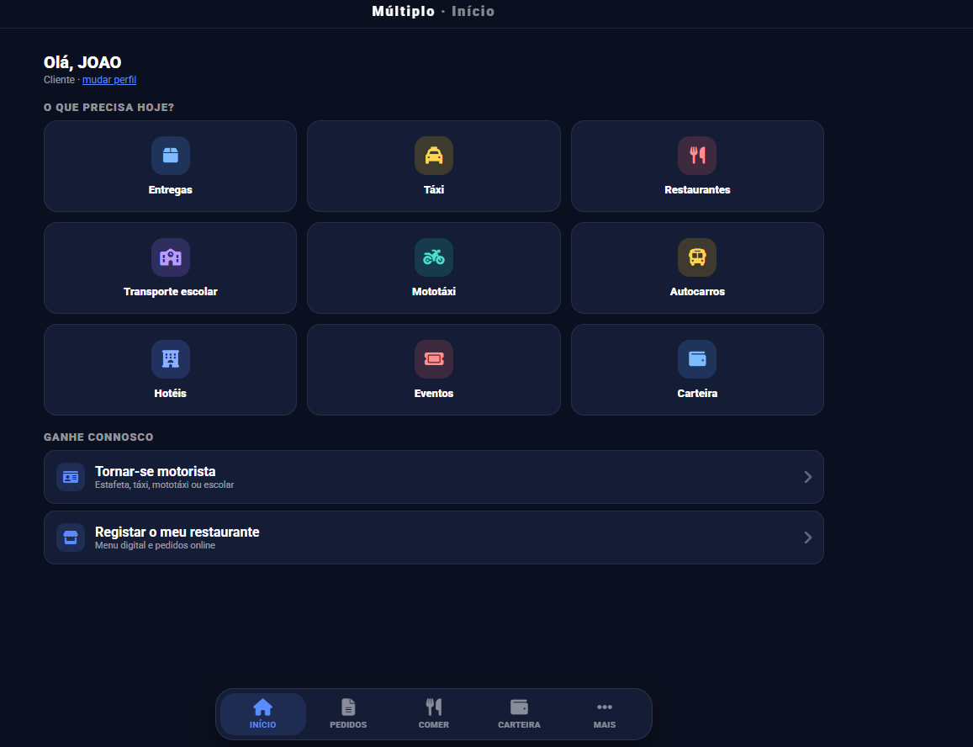
Task: Open the Eventos ticket icon
Action: click(x=434, y=359)
